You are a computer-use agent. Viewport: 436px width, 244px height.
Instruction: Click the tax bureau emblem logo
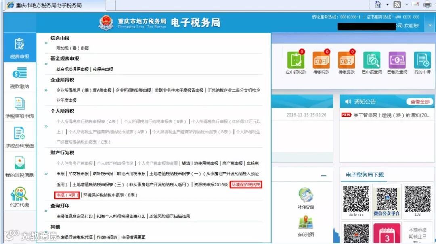tap(106, 23)
